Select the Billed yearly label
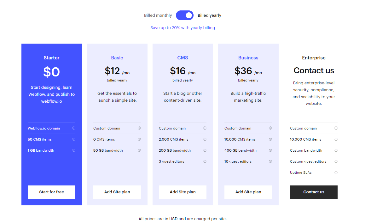Image resolution: width=371 pixels, height=224 pixels. [x=209, y=15]
